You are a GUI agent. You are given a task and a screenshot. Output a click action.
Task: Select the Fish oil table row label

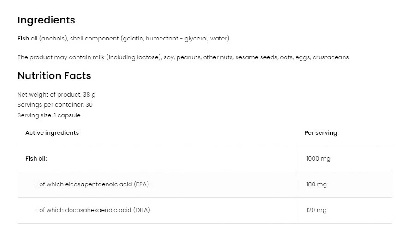coord(36,159)
